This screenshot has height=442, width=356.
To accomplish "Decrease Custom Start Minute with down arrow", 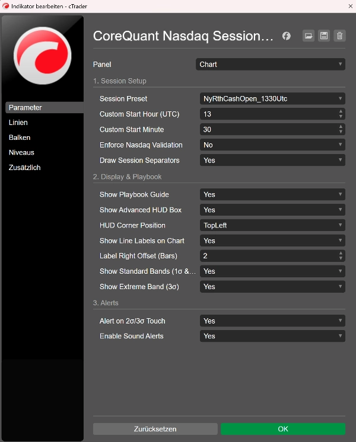I will pos(341,132).
